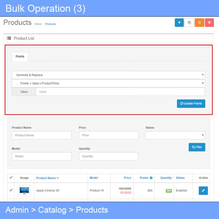Image resolution: width=219 pixels, height=219 pixels.
Task: Click the orange star icon button
Action: pos(199,23)
